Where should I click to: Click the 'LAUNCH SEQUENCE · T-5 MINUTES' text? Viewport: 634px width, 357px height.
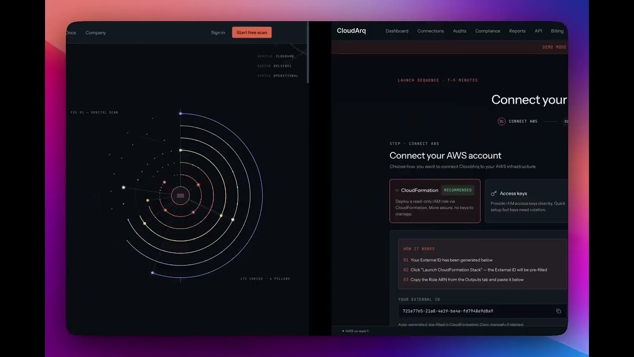pos(438,80)
